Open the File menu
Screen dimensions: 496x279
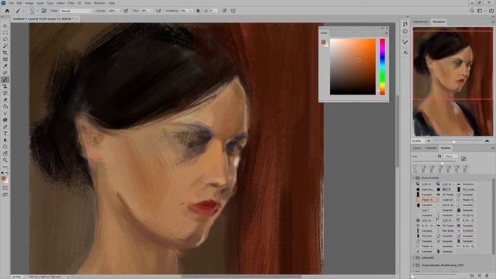click(x=11, y=3)
